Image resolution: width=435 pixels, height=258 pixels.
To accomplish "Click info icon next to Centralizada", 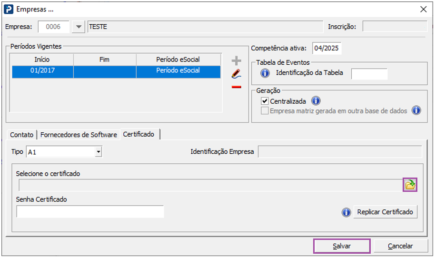I will 316,101.
